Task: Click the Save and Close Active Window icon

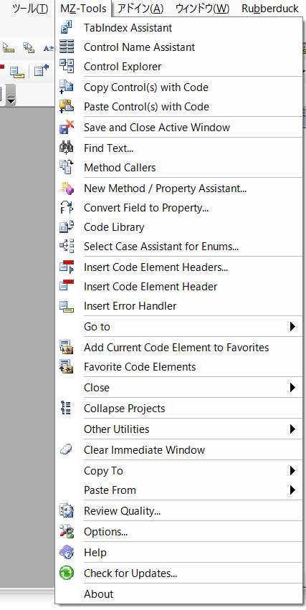Action: pyautogui.click(x=67, y=127)
